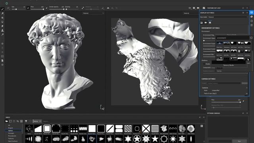This screenshot has width=254, height=143.
Task: Click the viewport settings icon in Display Settings
Action: [210, 23]
